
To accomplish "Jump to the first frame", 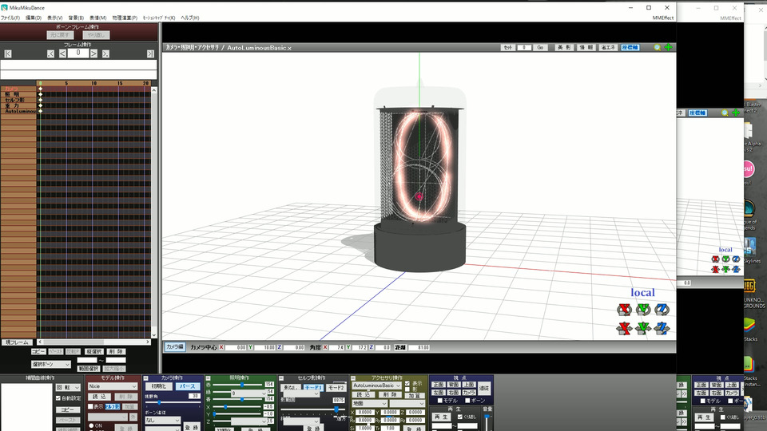I will click(8, 53).
